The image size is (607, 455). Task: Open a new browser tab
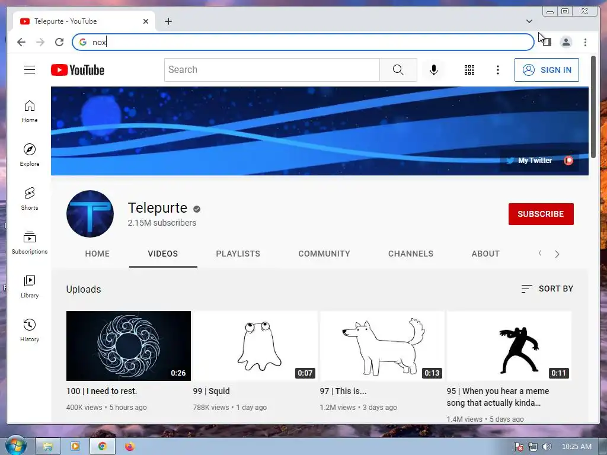[x=168, y=21]
